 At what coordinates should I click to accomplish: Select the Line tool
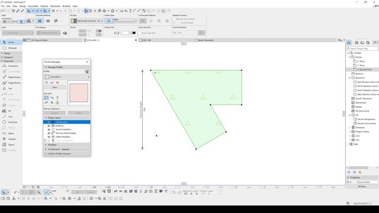pyautogui.click(x=11, y=117)
